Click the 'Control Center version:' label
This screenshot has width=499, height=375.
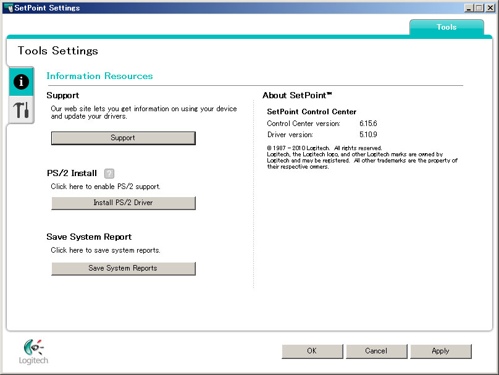tap(304, 124)
